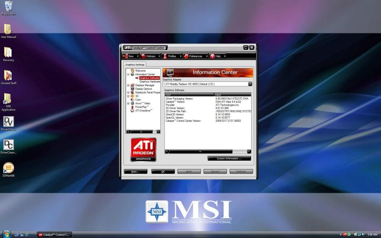Viewport: 381px width, 238px height.
Task: Expand the Displays Manager tree node
Action: click(128, 85)
